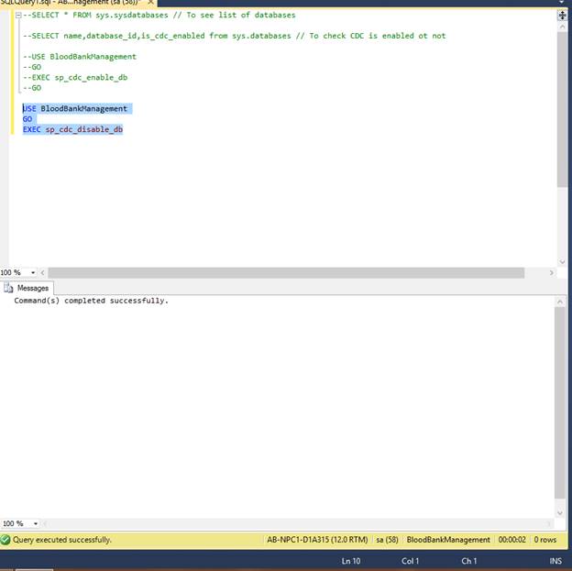Screen dimensions: 572x571
Task: Close the SQLQuery1.sql tab
Action: (x=150, y=2)
